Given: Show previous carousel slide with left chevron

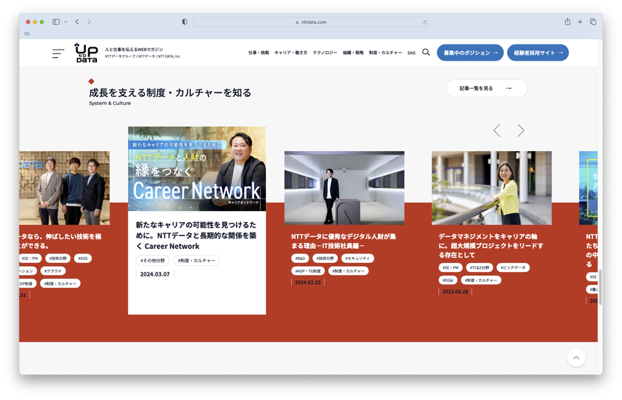Looking at the screenshot, I should pos(497,130).
